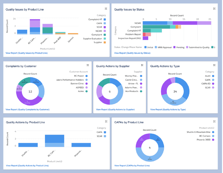The width and height of the screenshot is (223, 173).
Task: Select the Pending status legend item
Action: click(179, 47)
